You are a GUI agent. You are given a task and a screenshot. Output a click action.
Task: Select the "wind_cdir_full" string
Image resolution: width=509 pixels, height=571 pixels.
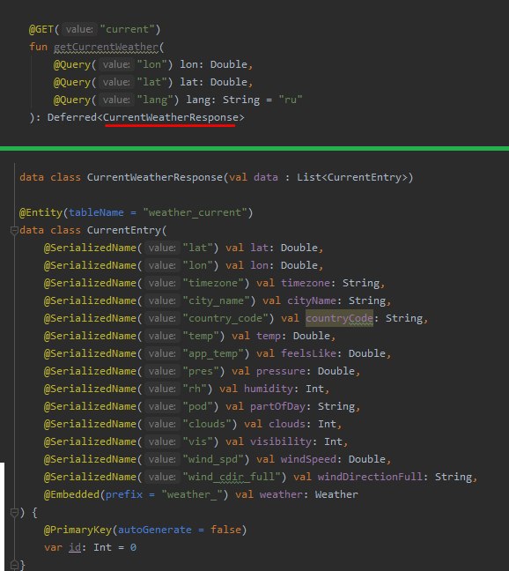coord(232,477)
